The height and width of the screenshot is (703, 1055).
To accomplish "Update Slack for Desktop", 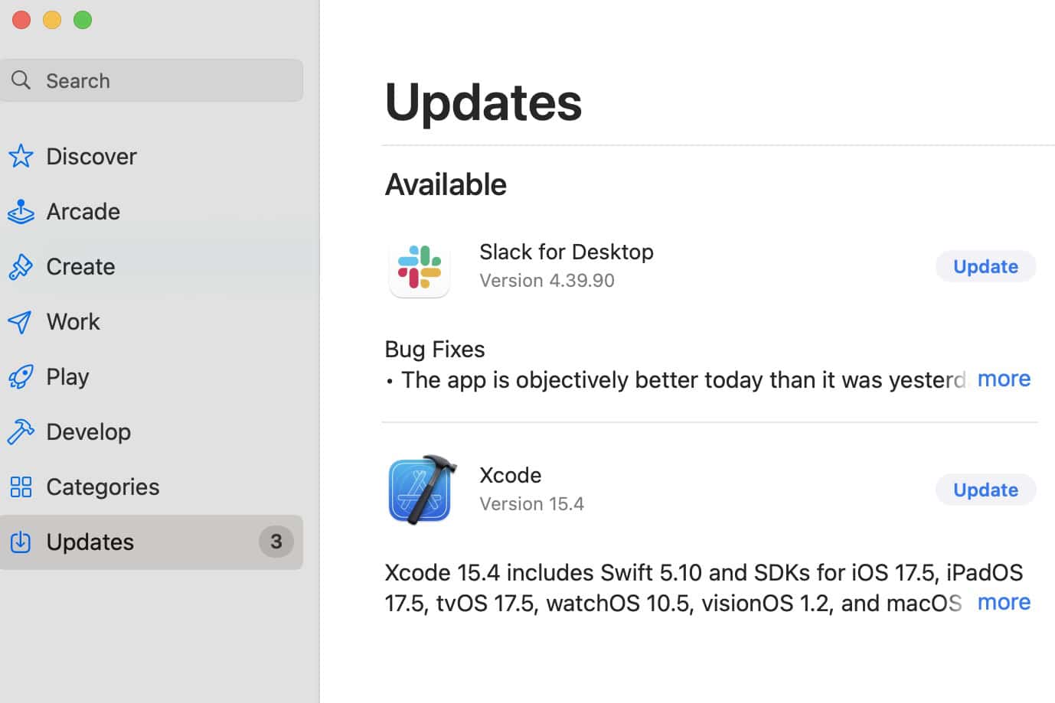I will (x=985, y=266).
